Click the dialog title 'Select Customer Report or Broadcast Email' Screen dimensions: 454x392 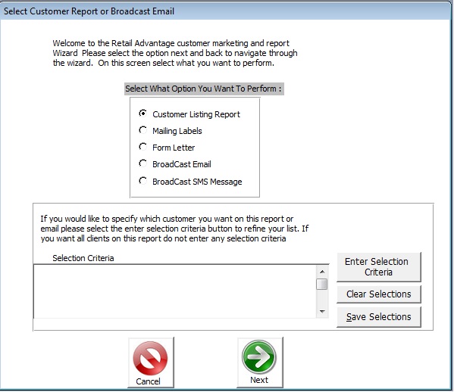pos(89,11)
